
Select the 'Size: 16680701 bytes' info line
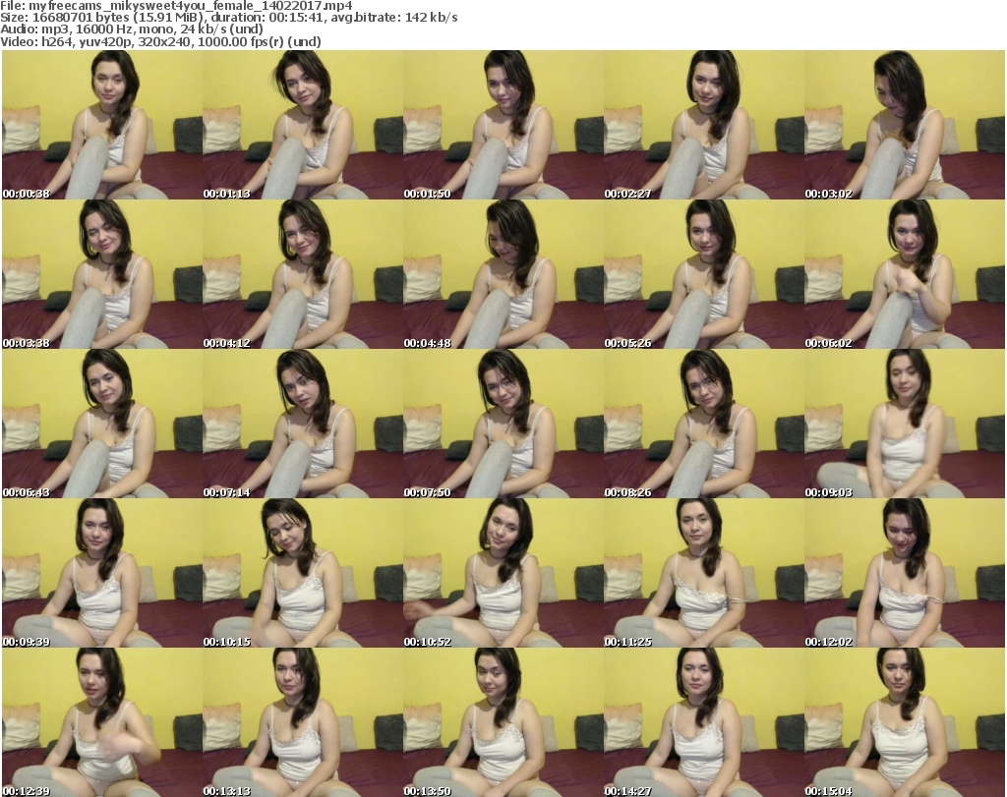click(x=228, y=18)
